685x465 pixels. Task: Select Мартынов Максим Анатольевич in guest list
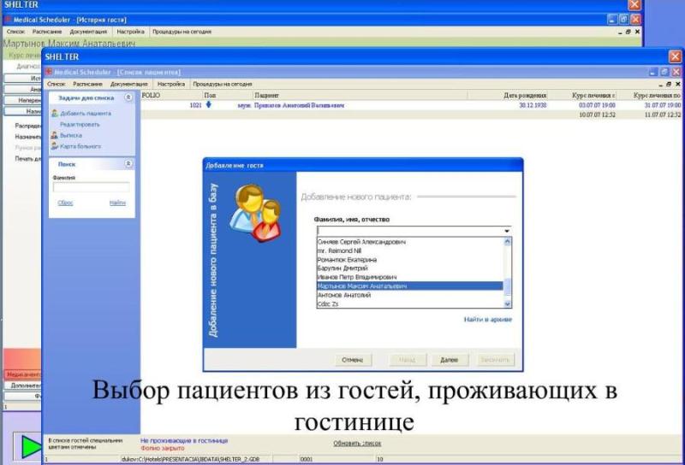click(410, 286)
